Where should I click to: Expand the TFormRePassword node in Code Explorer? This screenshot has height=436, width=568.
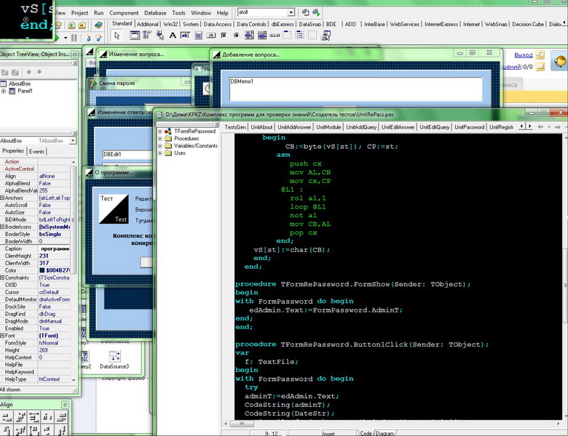coord(160,132)
